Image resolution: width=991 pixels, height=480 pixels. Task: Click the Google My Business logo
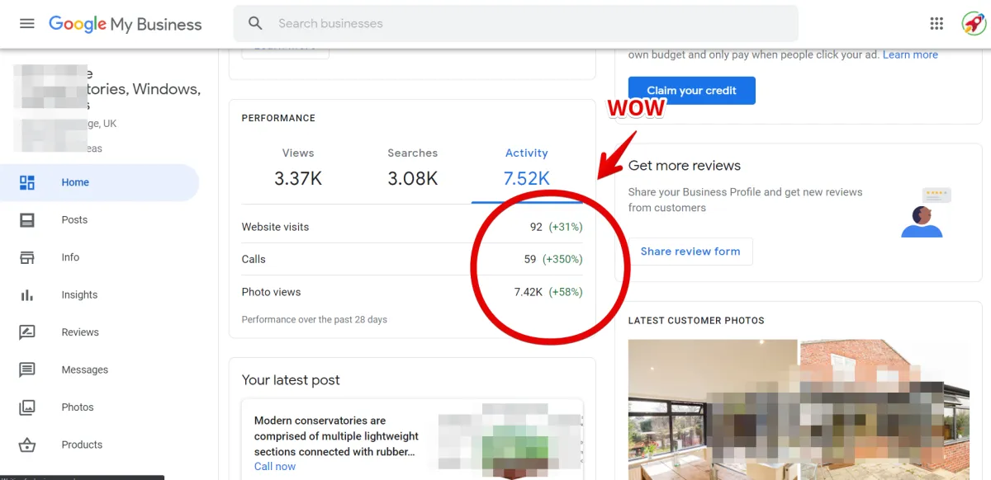(x=126, y=24)
